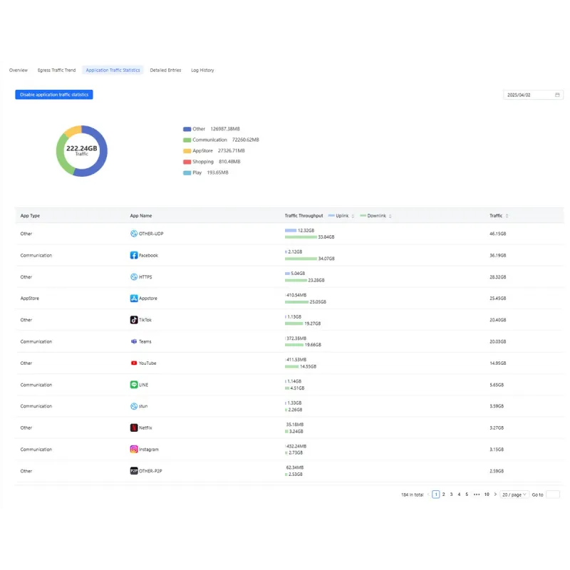This screenshot has height=570, width=570.
Task: Click the Facebook app icon
Action: point(134,255)
